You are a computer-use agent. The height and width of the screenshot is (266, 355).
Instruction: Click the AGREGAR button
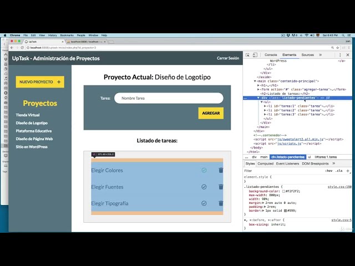pyautogui.click(x=211, y=113)
